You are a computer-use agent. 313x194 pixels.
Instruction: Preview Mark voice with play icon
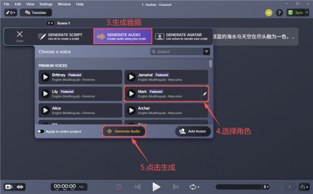131,94
